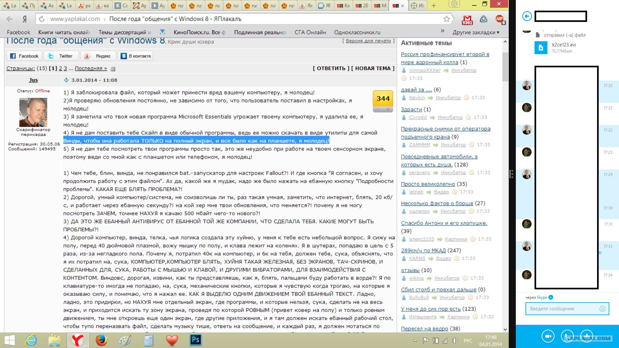Open a new browser tab with plus
Viewport: 619px width, 348px height.
coord(434,5)
